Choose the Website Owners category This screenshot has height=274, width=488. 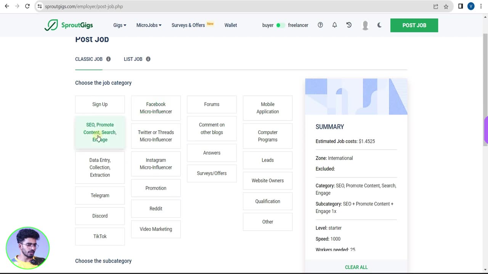[268, 181]
